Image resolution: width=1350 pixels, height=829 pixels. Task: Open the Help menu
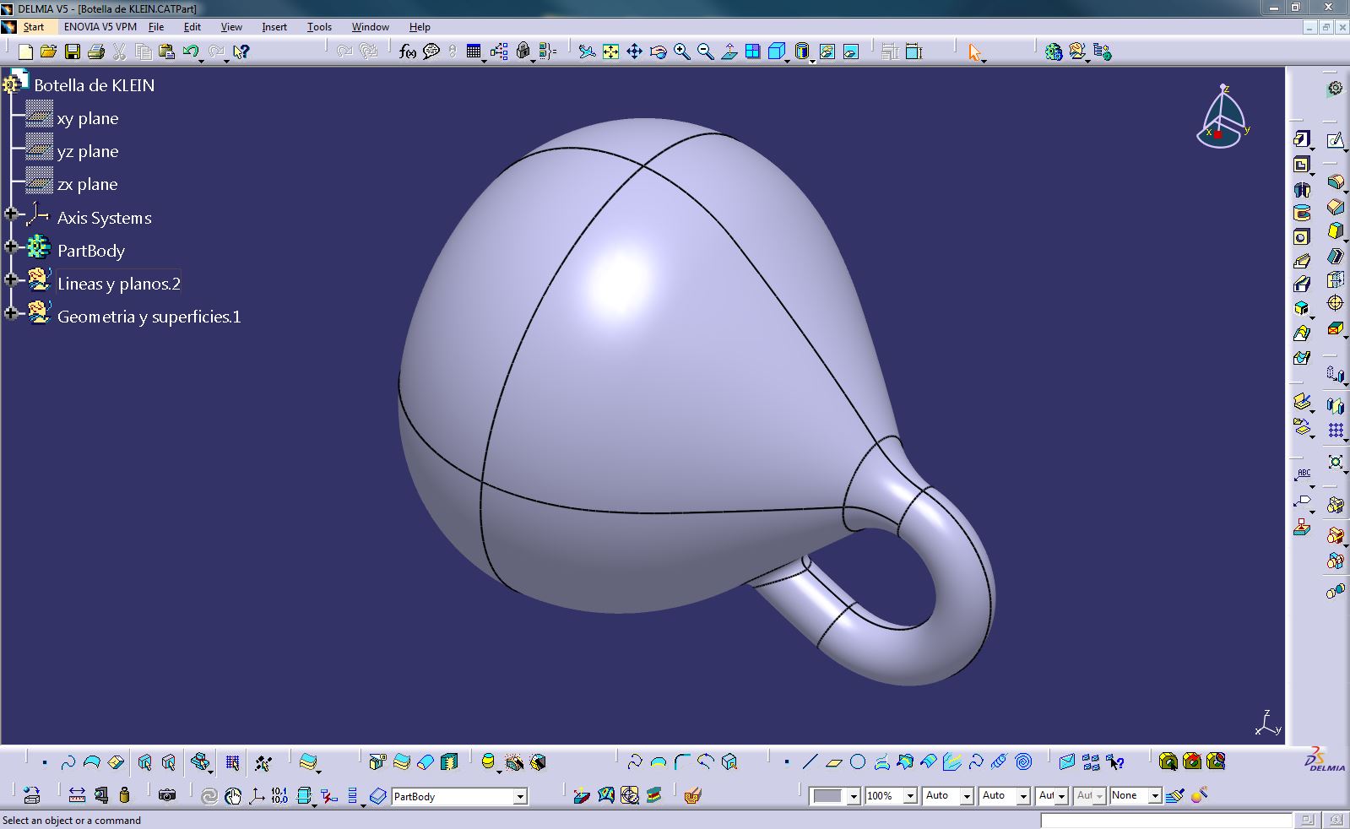pyautogui.click(x=420, y=27)
